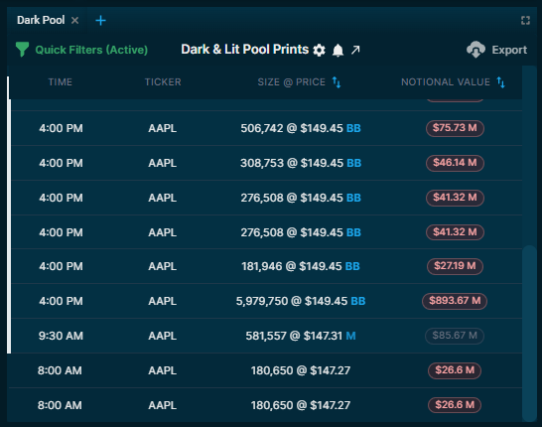
Task: Click 181,946 @ $149.45 BB print
Action: point(301,266)
